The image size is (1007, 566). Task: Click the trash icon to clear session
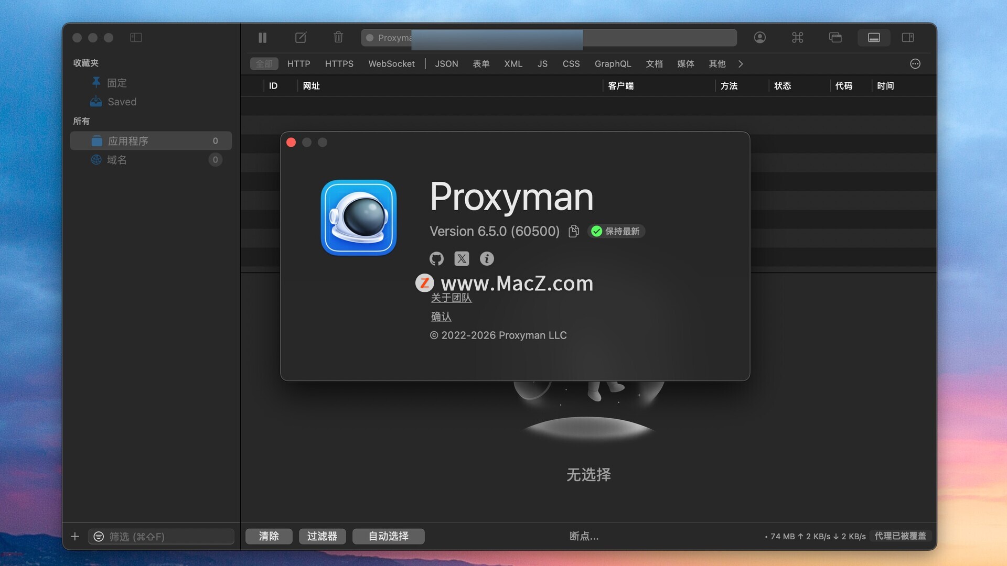point(338,38)
